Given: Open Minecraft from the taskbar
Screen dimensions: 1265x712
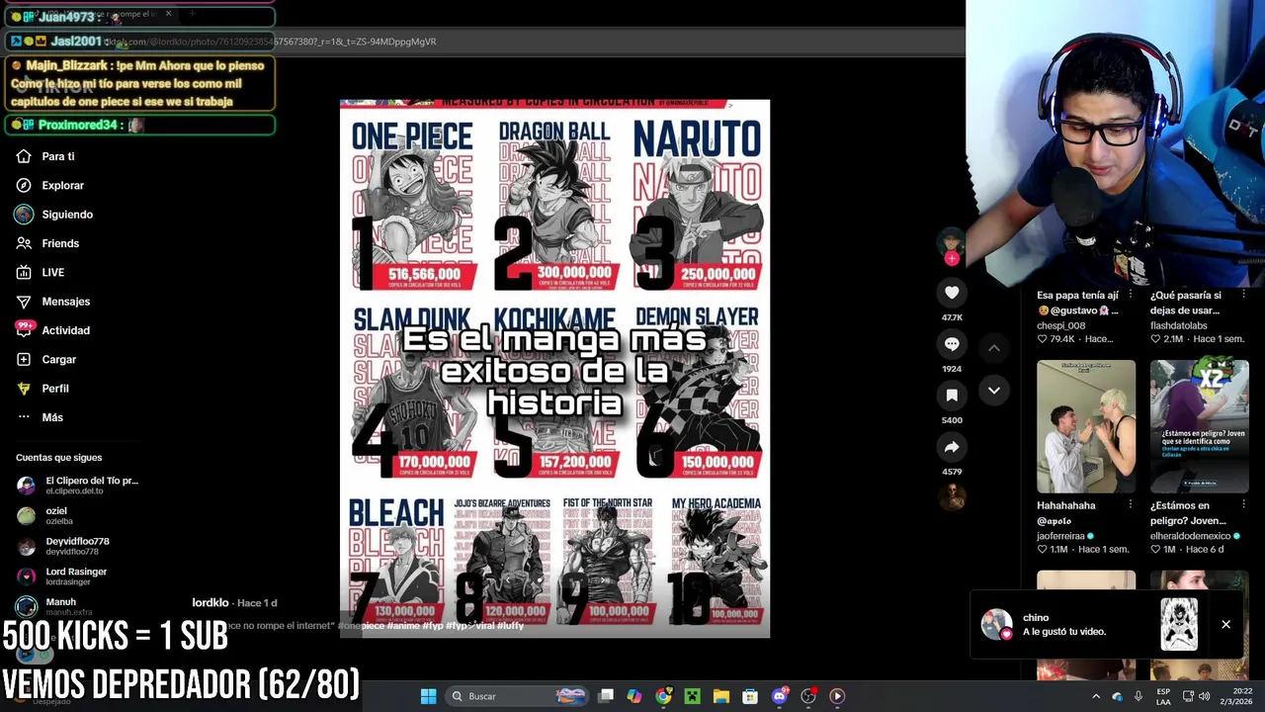Looking at the screenshot, I should pos(692,696).
